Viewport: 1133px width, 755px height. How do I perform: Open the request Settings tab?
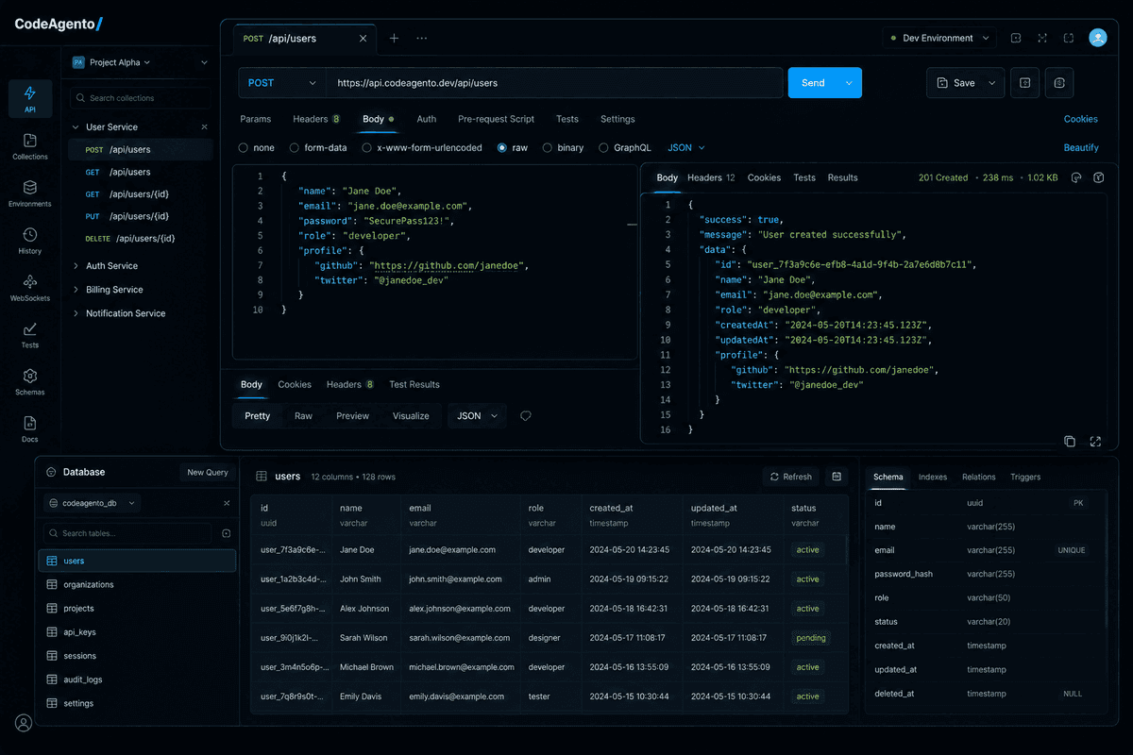(x=617, y=119)
